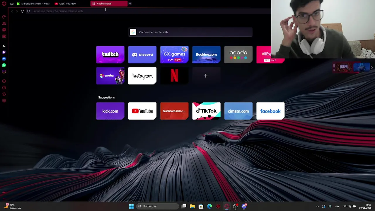Go forward with the forward arrow
Image resolution: width=375 pixels, height=211 pixels.
[17, 11]
